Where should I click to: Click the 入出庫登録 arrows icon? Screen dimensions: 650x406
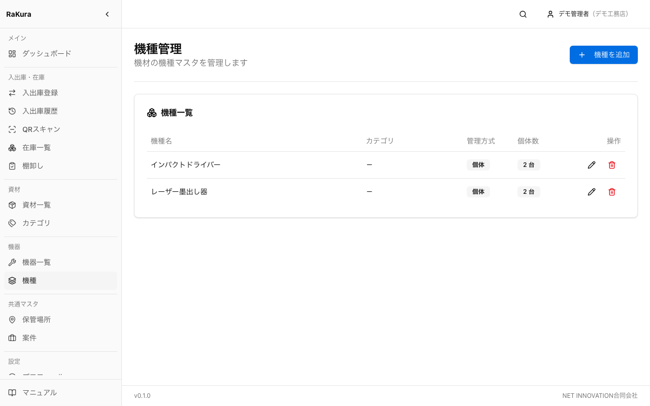12,93
